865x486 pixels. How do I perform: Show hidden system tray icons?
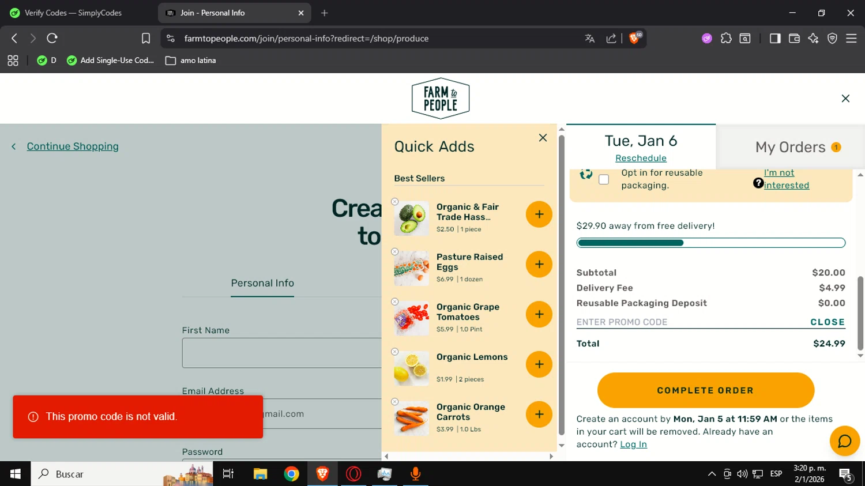(712, 474)
